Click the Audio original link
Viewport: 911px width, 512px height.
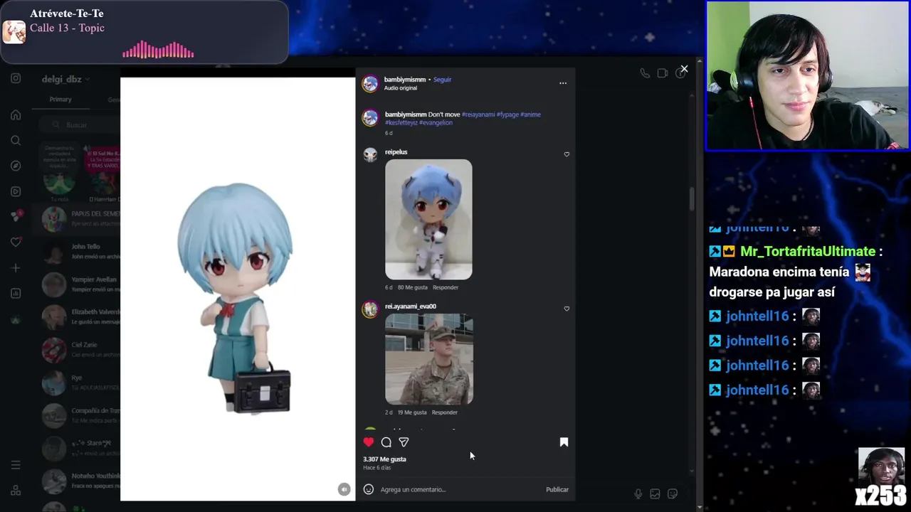click(x=401, y=88)
